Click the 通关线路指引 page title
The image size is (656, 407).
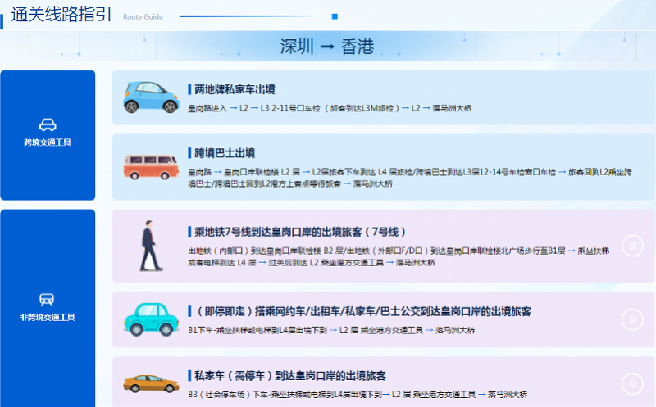click(x=61, y=15)
